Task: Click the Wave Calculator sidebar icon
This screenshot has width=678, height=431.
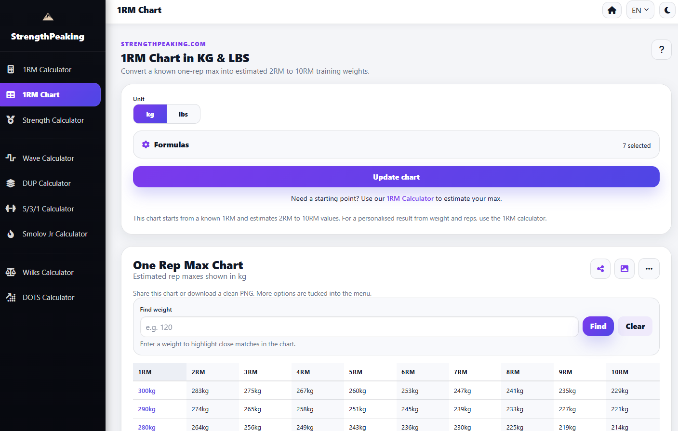Action: pyautogui.click(x=11, y=158)
